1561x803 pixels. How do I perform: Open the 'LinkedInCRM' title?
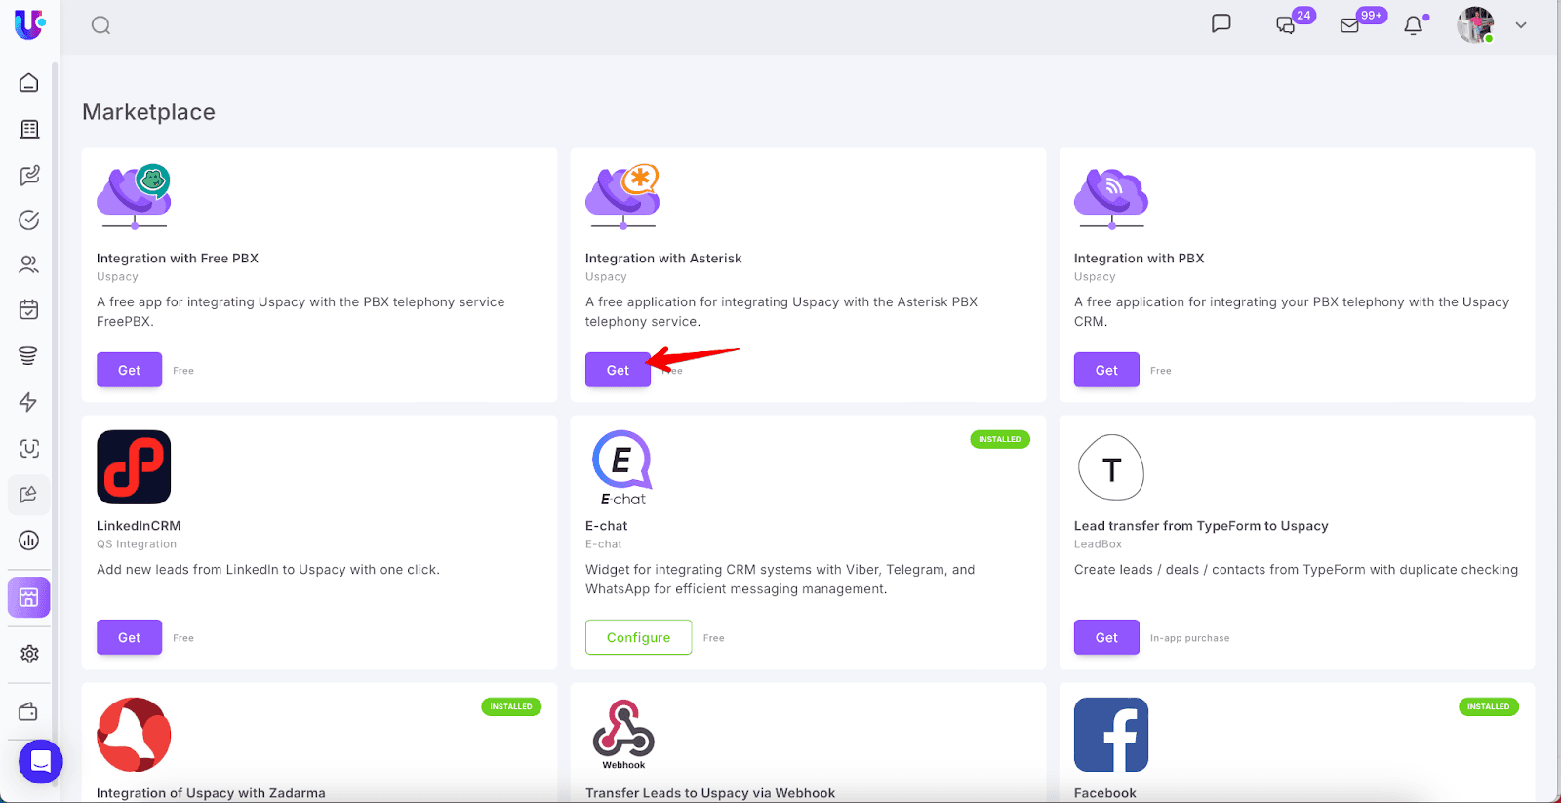coord(139,526)
